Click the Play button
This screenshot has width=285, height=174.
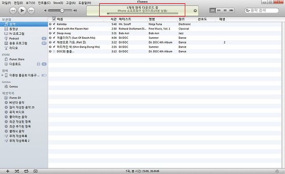[x=22, y=11]
